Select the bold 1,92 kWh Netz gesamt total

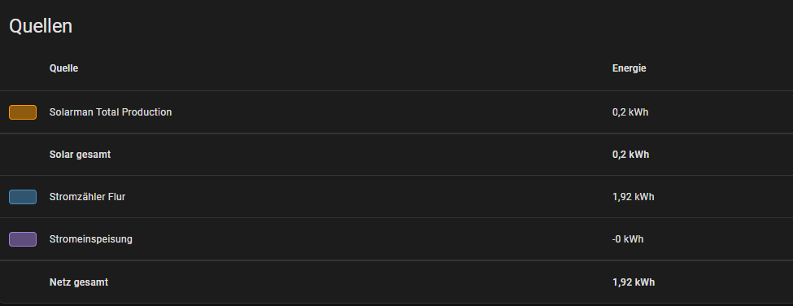634,282
